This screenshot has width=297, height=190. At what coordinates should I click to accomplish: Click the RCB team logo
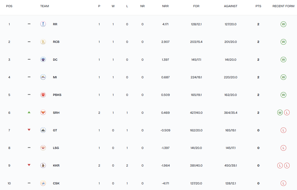tap(43, 42)
